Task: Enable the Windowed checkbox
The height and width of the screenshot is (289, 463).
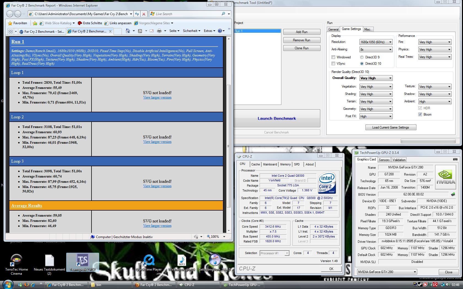Action: 333,57
